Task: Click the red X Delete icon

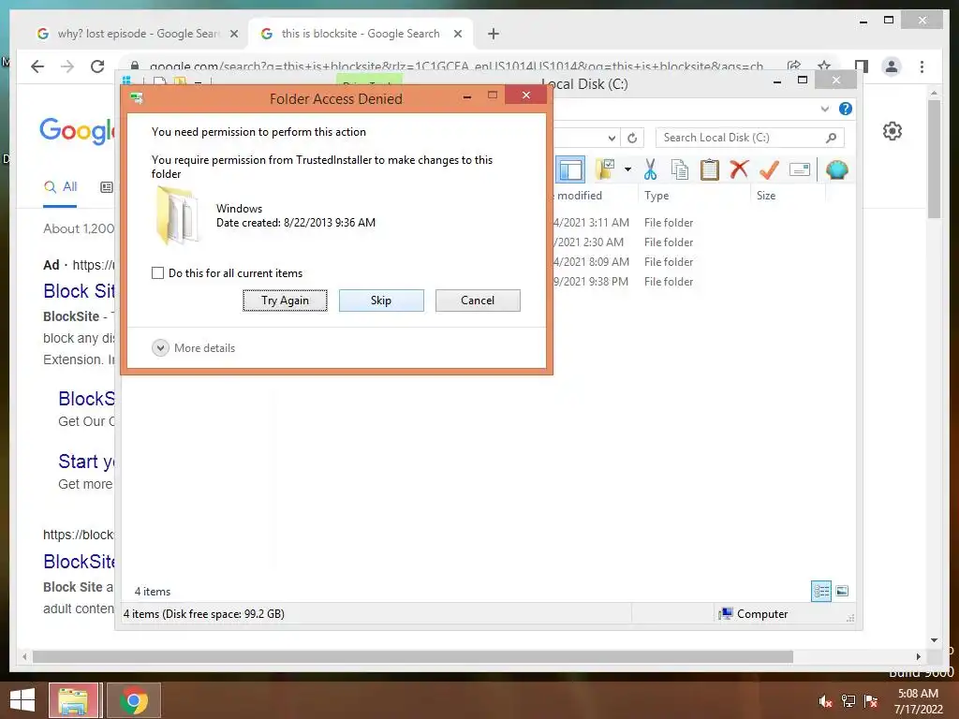Action: pyautogui.click(x=739, y=169)
